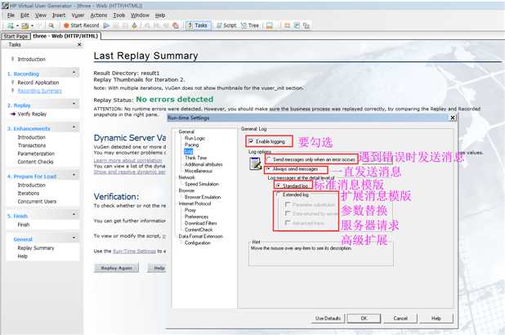Click the blue Run replay triangle icon
The image size is (505, 335).
(106, 25)
